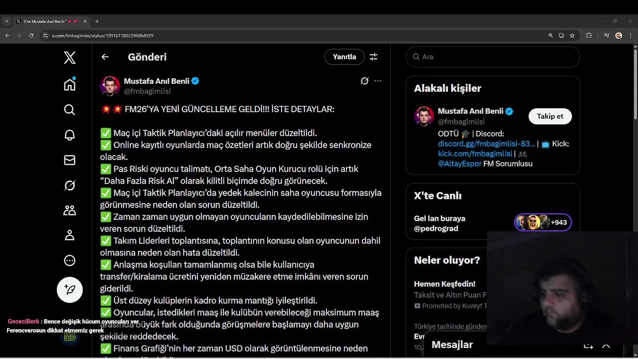Go to the Home feed icon
The height and width of the screenshot is (359, 638).
coord(70,84)
